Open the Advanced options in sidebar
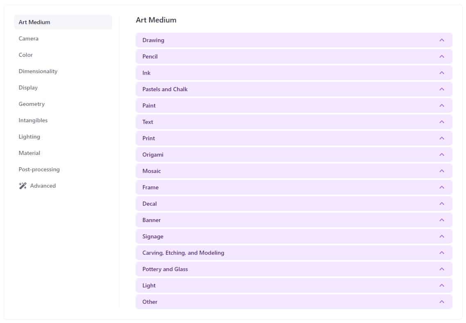The image size is (466, 323). (43, 186)
